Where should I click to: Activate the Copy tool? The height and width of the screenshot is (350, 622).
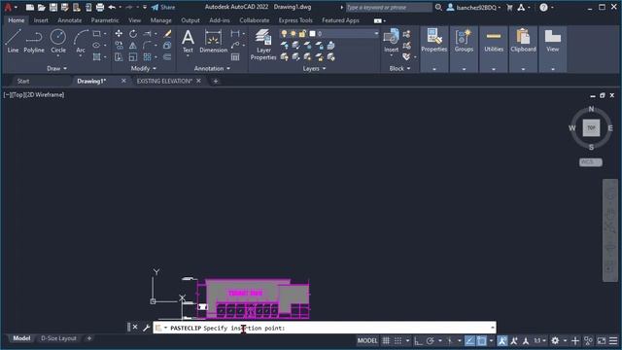pos(119,46)
